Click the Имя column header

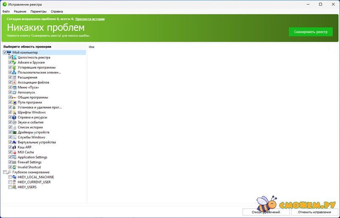click(91, 47)
